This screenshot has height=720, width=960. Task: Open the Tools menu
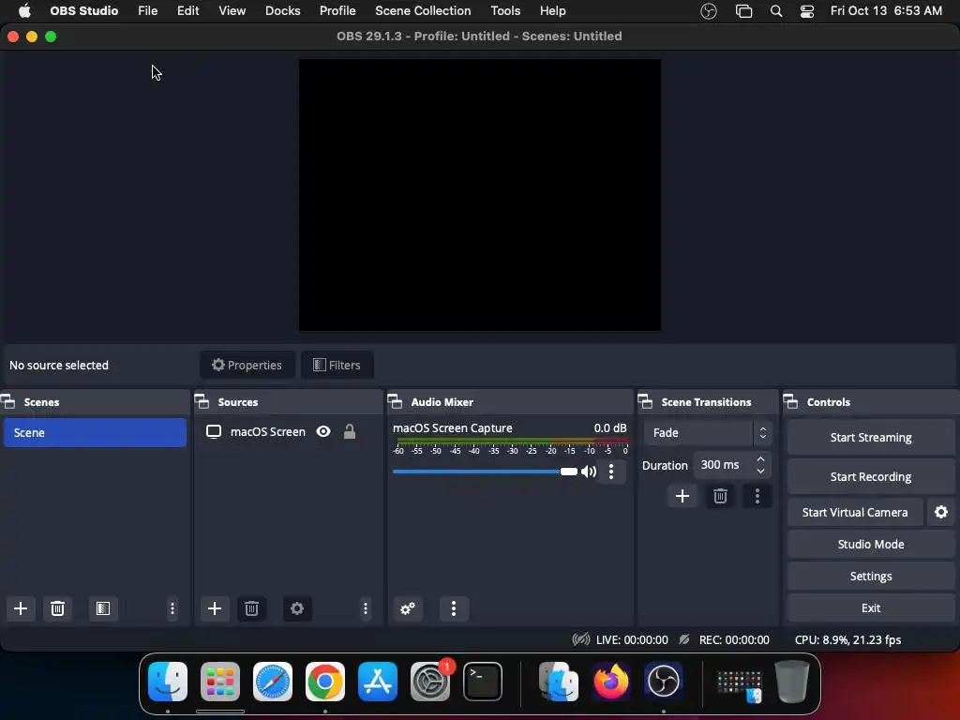pos(505,11)
